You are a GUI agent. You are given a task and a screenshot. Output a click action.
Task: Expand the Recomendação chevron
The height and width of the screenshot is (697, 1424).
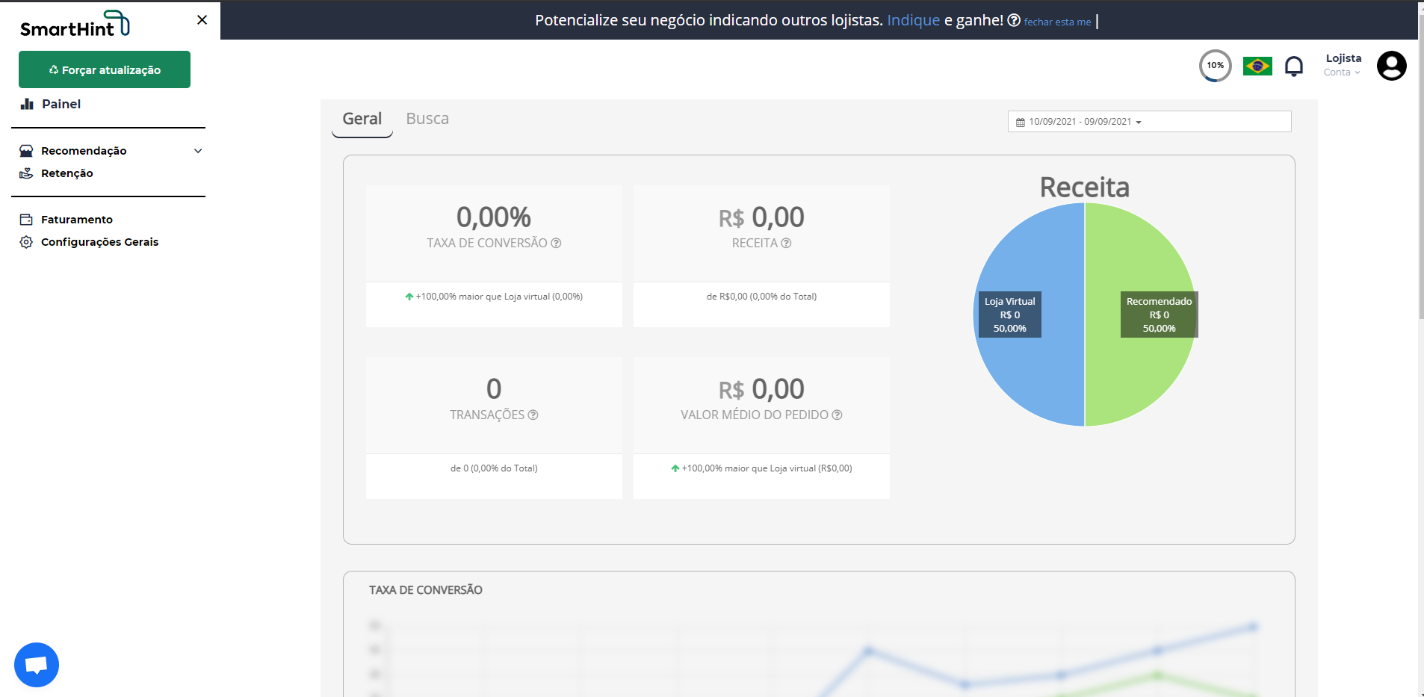coord(198,151)
